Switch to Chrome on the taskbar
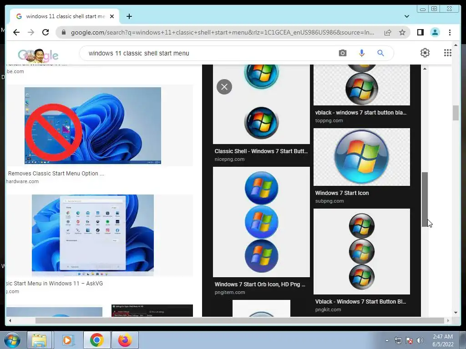 click(x=96, y=340)
